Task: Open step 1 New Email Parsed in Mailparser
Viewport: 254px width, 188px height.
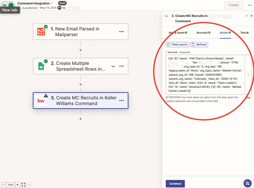Action: pos(81,31)
